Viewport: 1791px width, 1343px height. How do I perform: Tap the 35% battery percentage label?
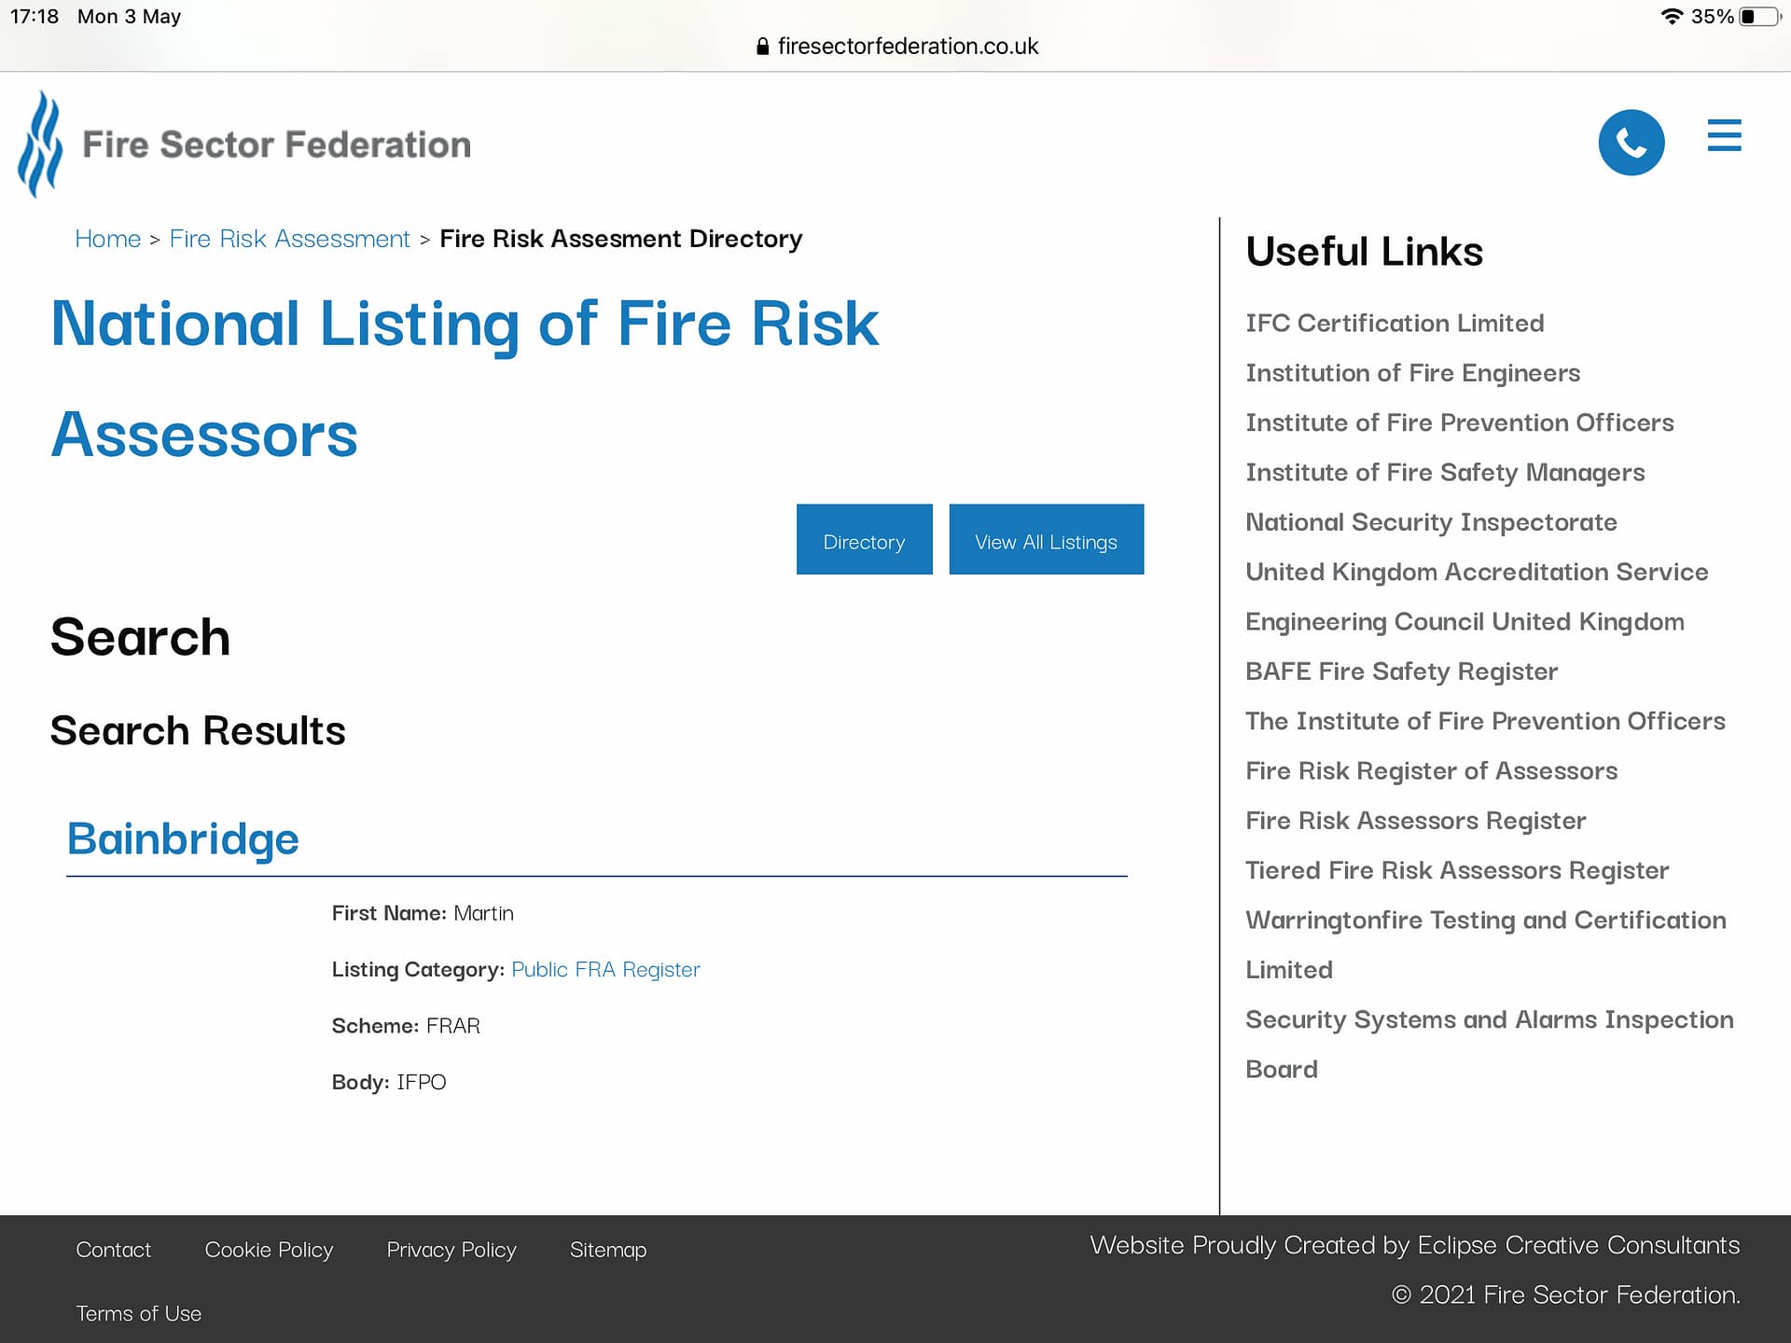click(x=1712, y=16)
